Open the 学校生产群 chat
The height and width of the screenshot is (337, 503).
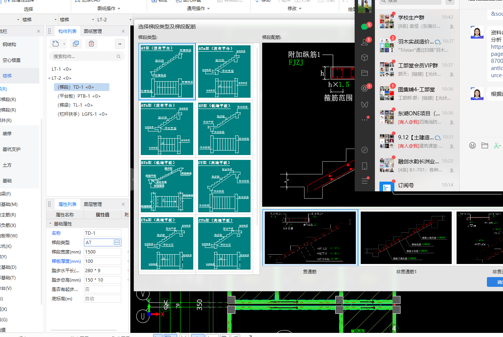point(416,22)
